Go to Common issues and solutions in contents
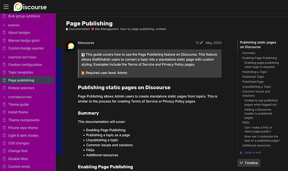Screen dimensions: 288x171 [x=256, y=93]
